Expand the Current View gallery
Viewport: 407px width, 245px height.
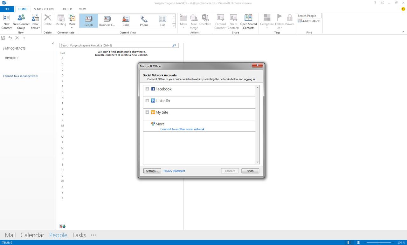click(x=174, y=26)
